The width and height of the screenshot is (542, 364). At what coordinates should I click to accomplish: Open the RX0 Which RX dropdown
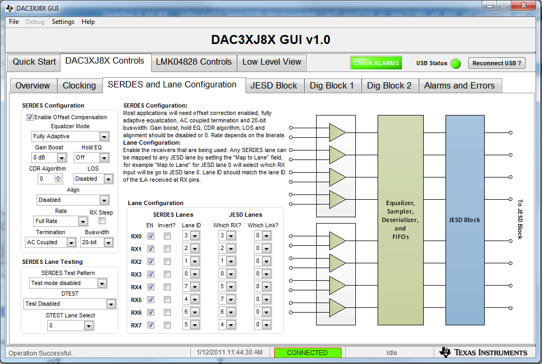click(231, 236)
